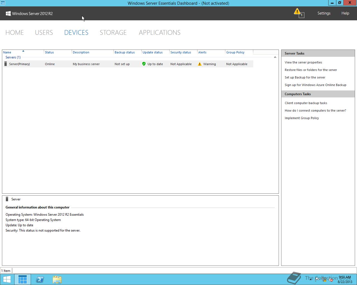Click the taskbar clock and date

345,279
